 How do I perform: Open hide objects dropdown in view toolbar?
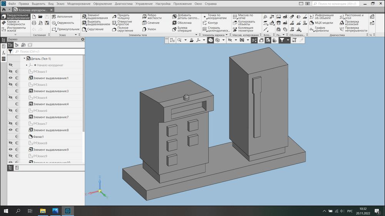pyautogui.click(x=236, y=40)
